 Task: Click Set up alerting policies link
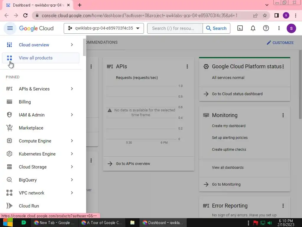click(x=229, y=138)
